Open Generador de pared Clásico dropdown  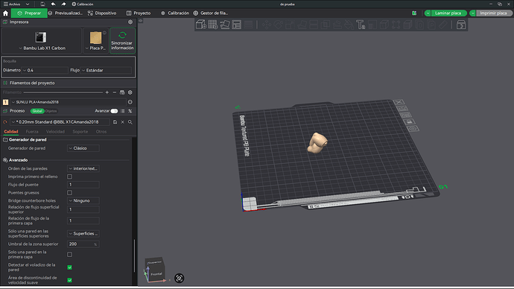coord(83,148)
